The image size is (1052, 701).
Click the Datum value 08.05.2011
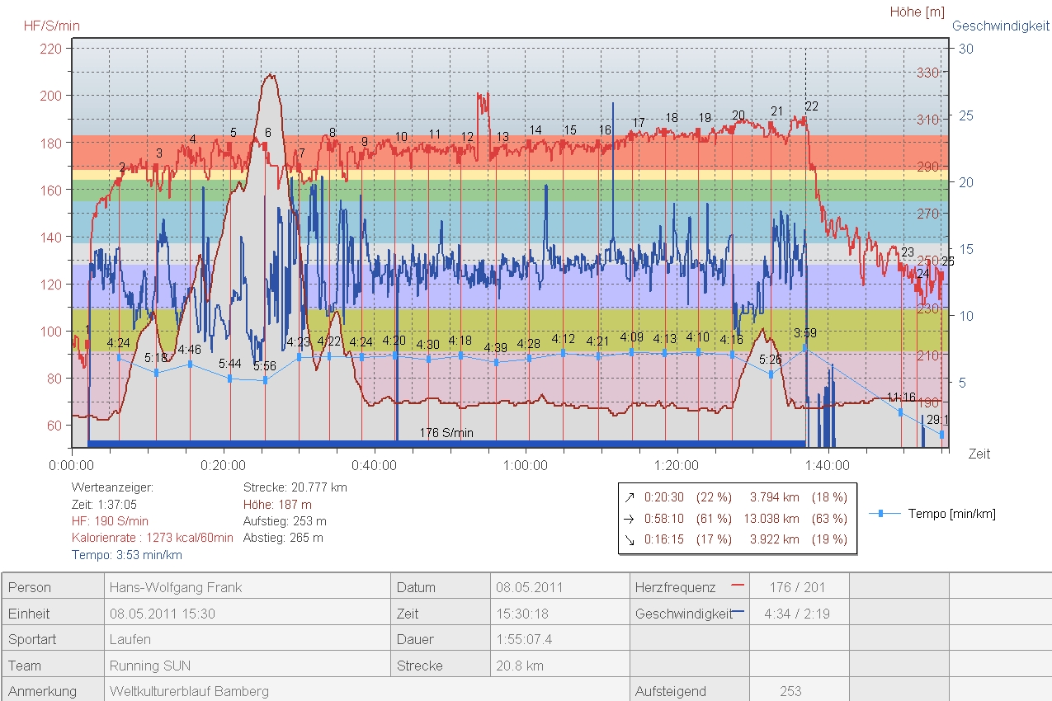[x=528, y=587]
